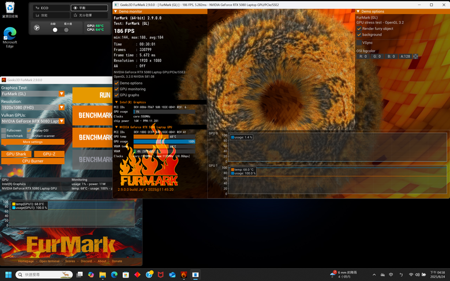Show hidden system tray icons
Viewport: 450px width, 281px height.
coord(374,275)
